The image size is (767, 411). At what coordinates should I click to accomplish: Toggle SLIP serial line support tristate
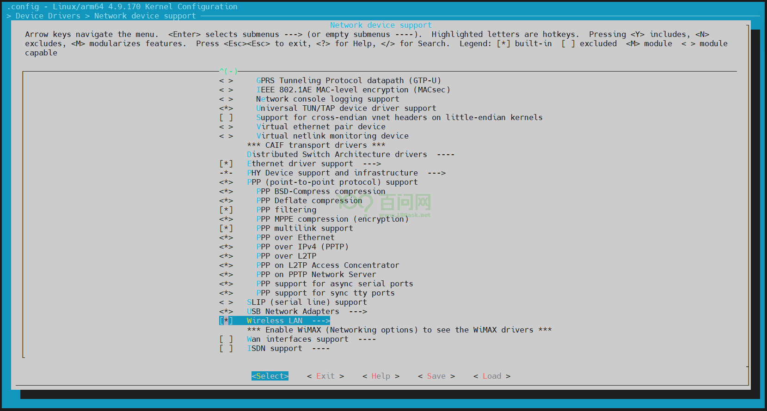tap(226, 302)
